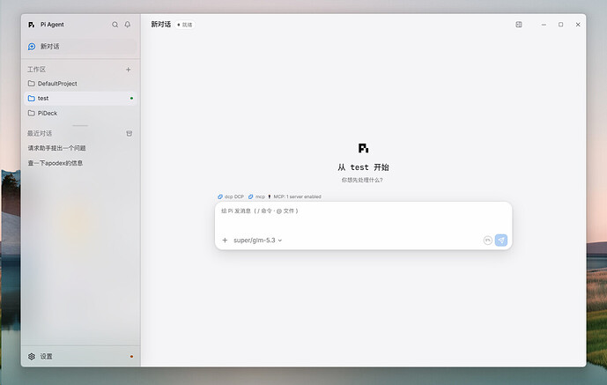
Task: Minimize the Pi Agent window
Action: (x=544, y=25)
